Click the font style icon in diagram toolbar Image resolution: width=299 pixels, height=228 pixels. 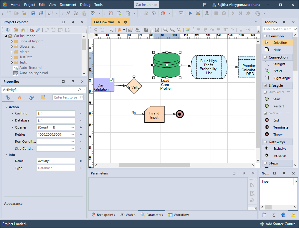click(138, 30)
